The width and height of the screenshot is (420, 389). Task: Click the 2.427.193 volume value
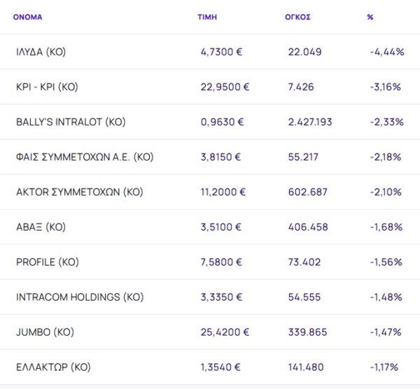tap(310, 122)
